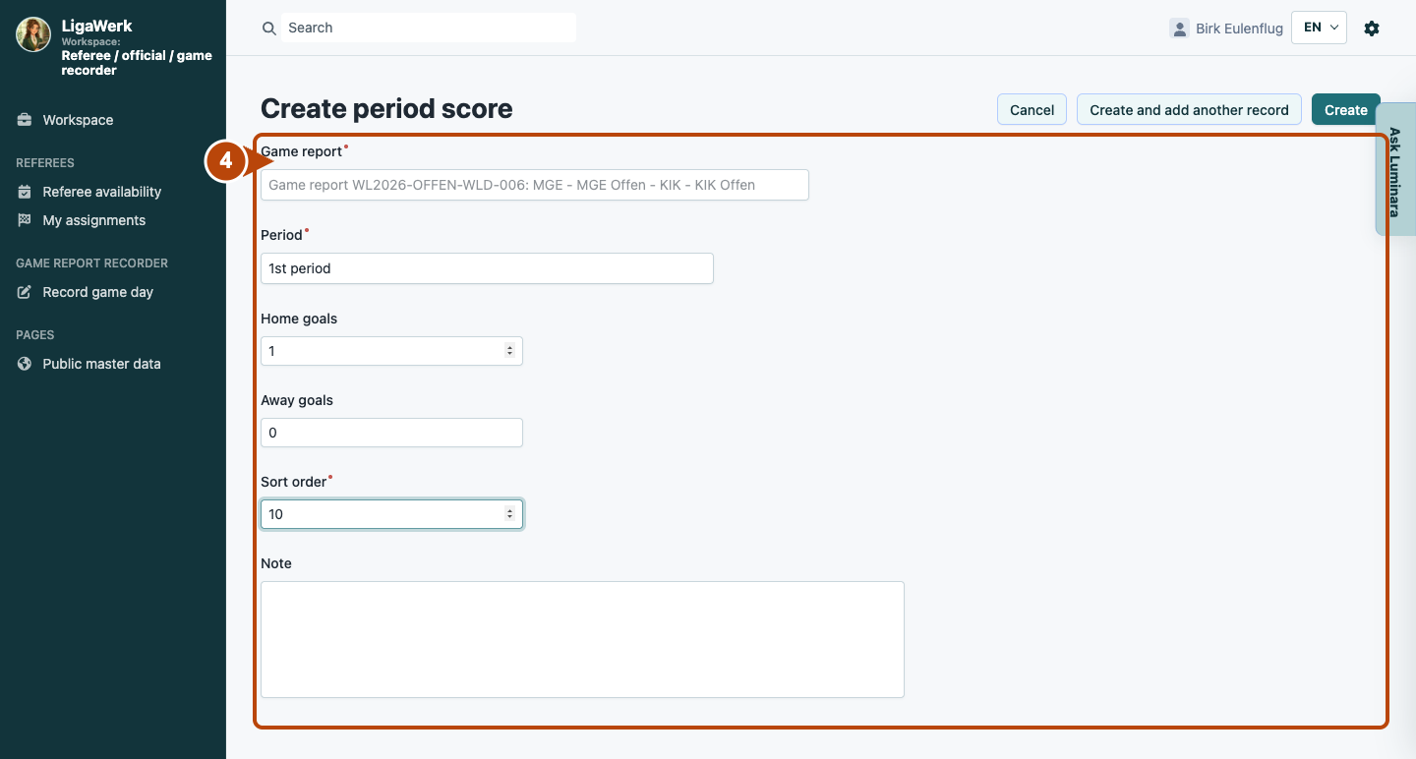1416x759 pixels.
Task: Open the Ask Luminara side tab
Action: [x=1394, y=171]
